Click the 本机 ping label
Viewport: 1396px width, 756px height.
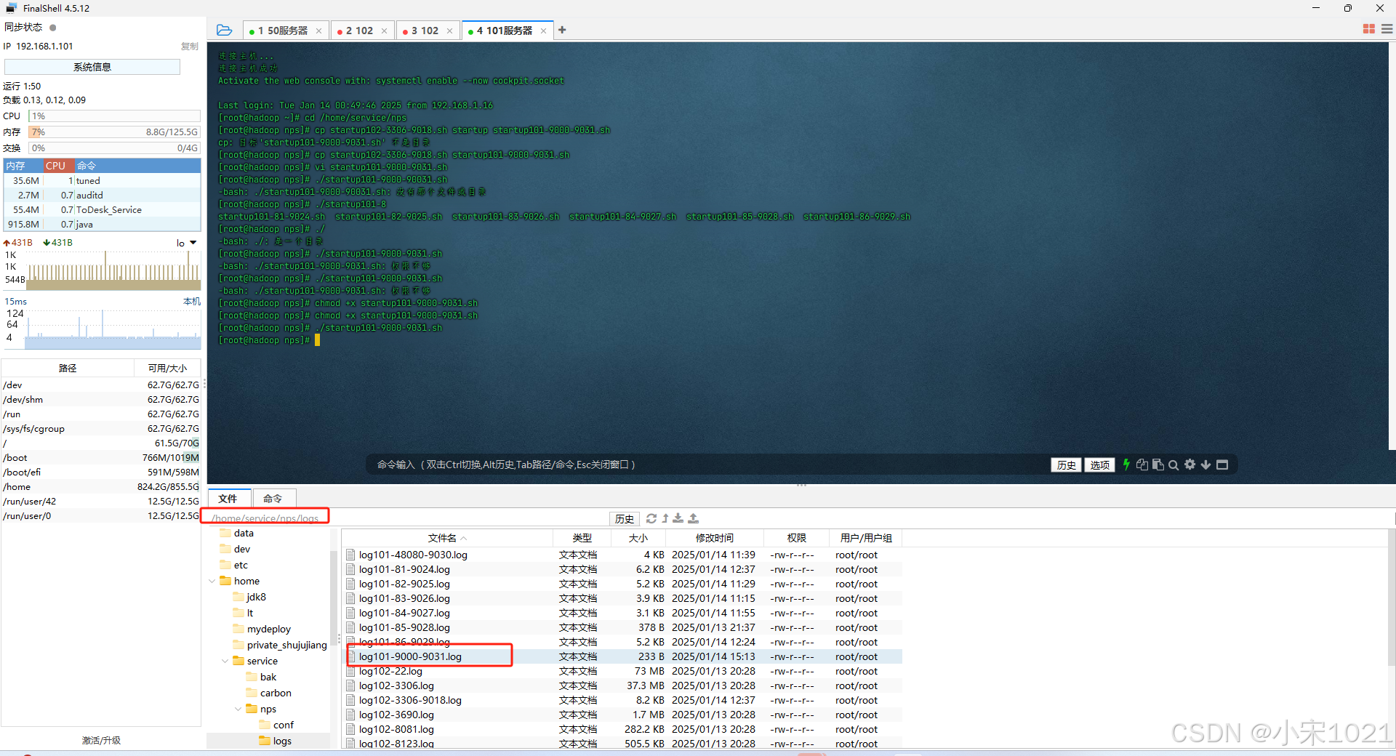coord(191,301)
